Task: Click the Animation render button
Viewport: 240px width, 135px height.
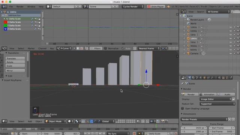Action: pyautogui.click(x=208, y=94)
